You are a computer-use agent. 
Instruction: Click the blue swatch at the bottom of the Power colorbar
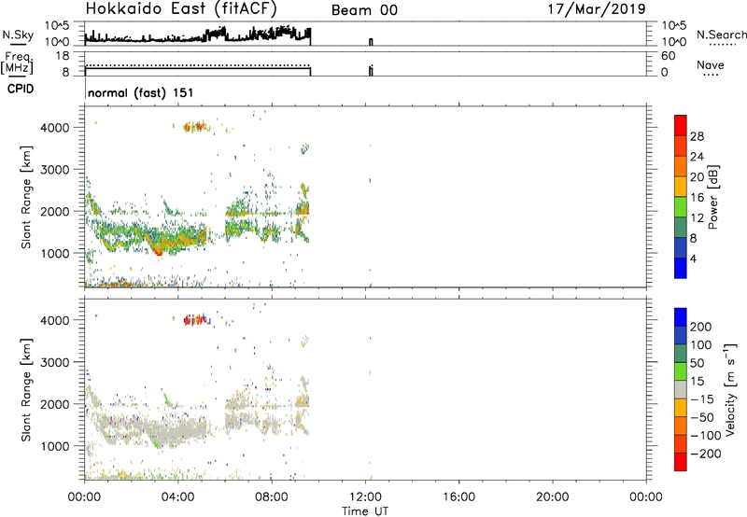click(681, 268)
